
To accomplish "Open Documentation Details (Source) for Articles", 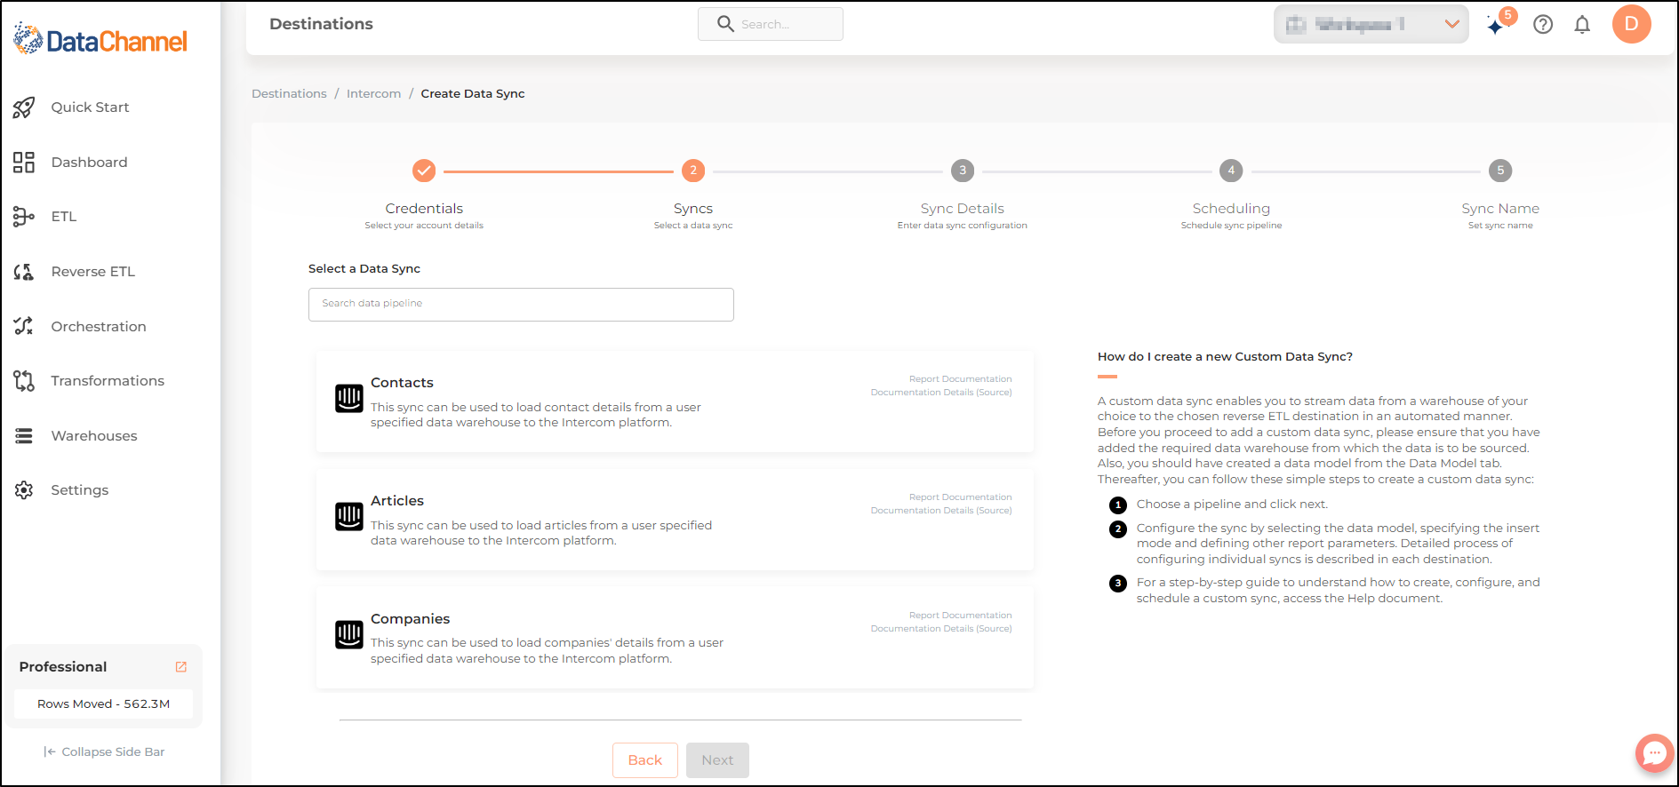I will [941, 511].
